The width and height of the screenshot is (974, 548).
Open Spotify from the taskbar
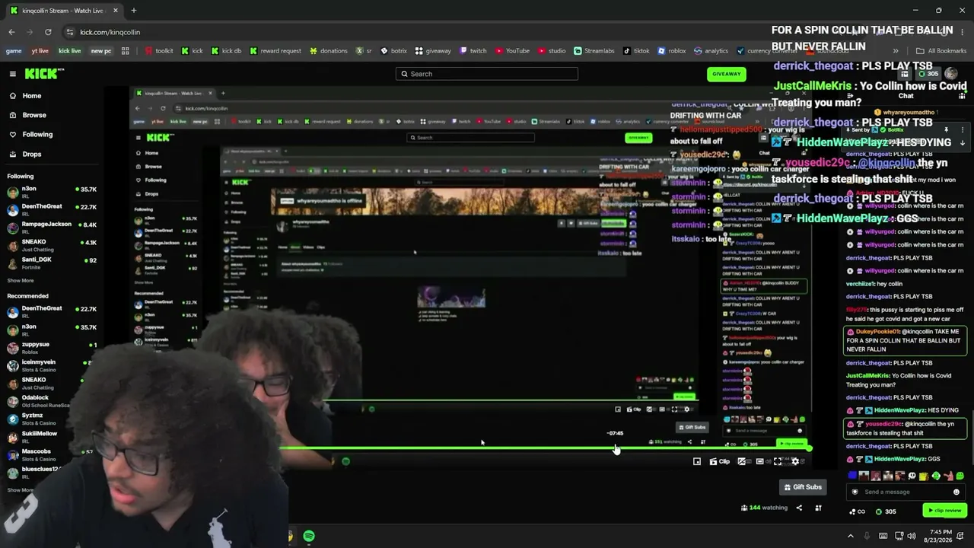(x=309, y=536)
